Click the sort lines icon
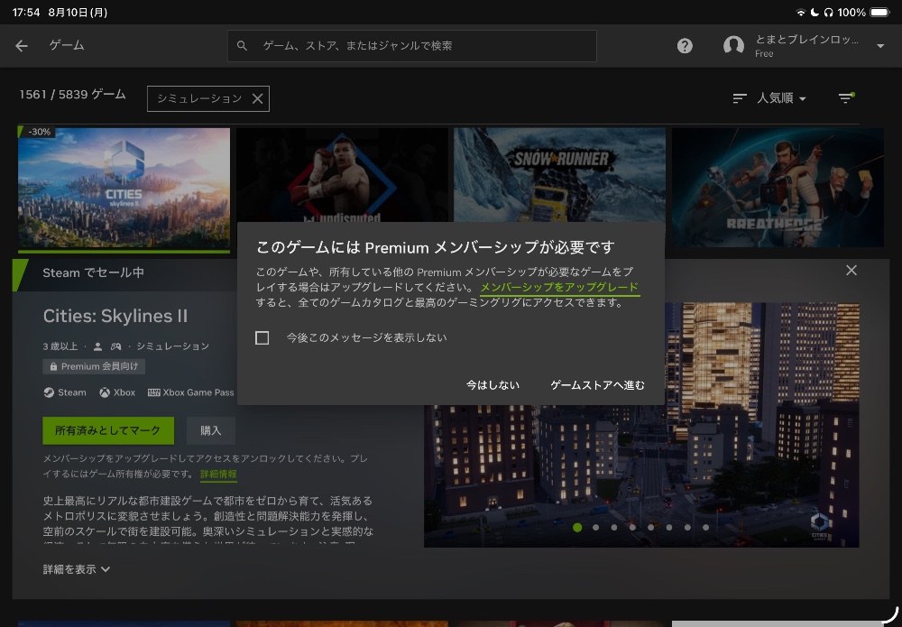This screenshot has height=627, width=902. [740, 98]
